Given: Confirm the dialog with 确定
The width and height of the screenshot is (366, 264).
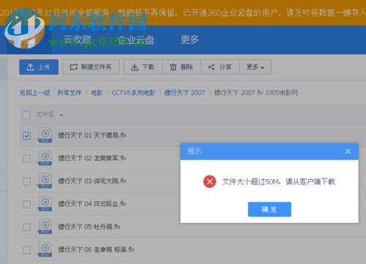Looking at the screenshot, I should click(x=269, y=209).
